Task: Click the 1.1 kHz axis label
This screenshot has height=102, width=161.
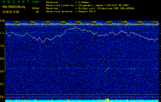Action: coord(2,33)
